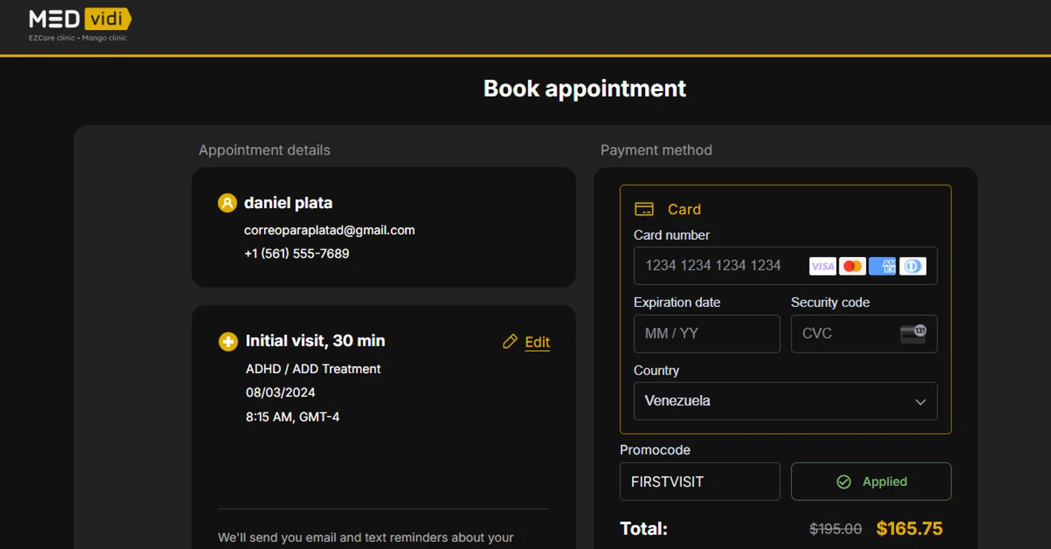1051x549 pixels.
Task: Focus the Card number input field
Action: (785, 266)
